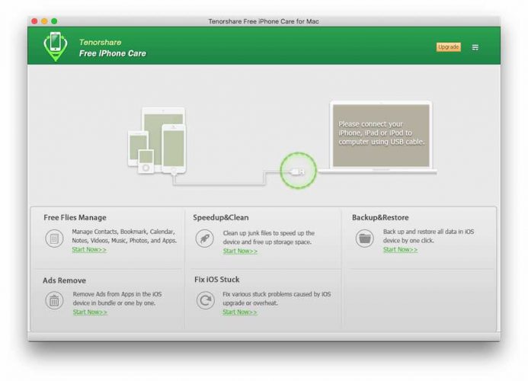Viewport: 528px width, 381px height.
Task: Click the Ads Remove trash icon
Action: click(x=54, y=300)
